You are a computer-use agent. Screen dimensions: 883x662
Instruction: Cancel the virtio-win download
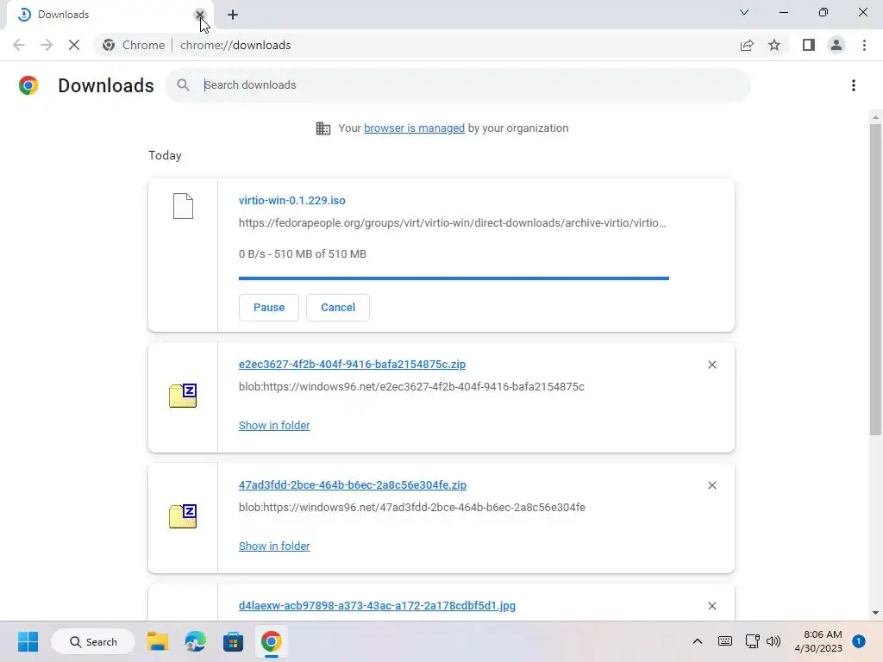(x=338, y=308)
